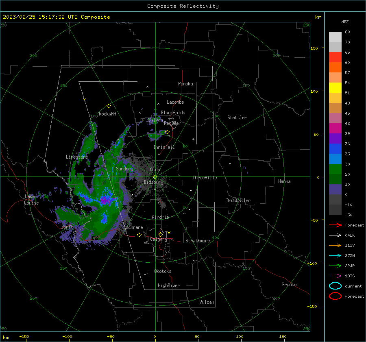The height and width of the screenshot is (342, 366).
Task: Click the Sundre town label
Action: tap(123, 168)
